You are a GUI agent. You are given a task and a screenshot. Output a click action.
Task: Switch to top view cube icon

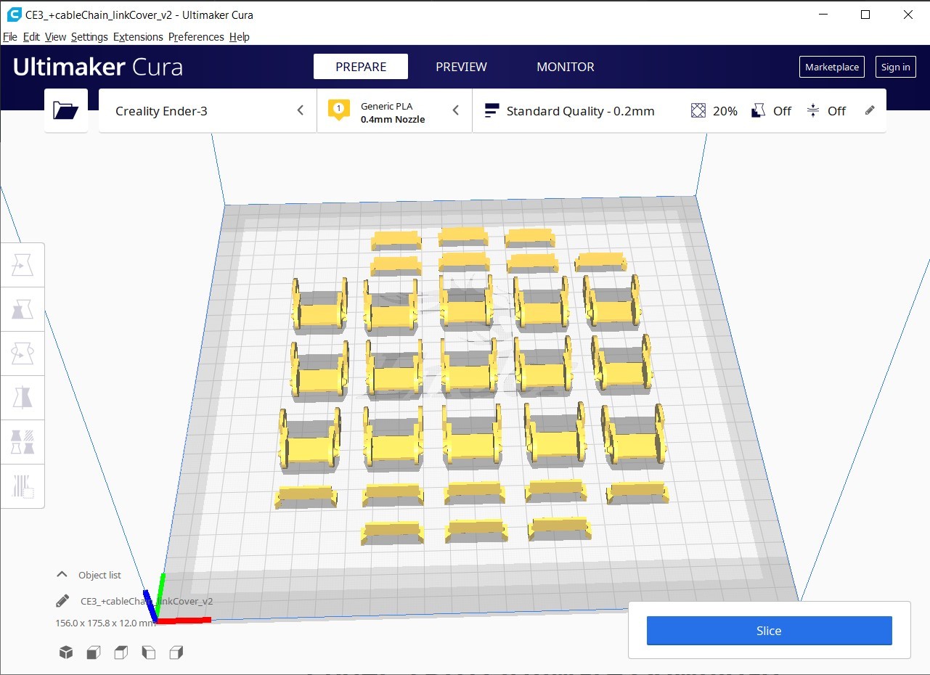point(121,652)
